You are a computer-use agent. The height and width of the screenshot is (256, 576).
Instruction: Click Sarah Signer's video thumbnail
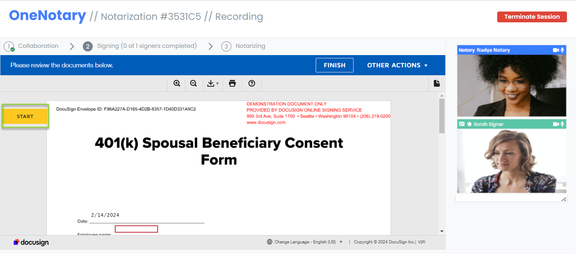(x=512, y=161)
